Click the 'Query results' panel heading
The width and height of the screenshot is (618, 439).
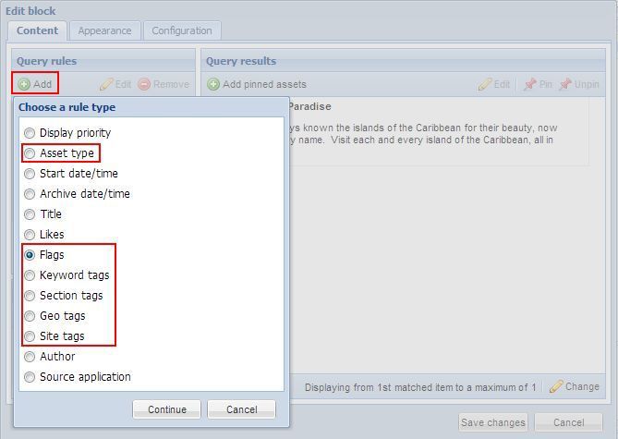point(241,61)
